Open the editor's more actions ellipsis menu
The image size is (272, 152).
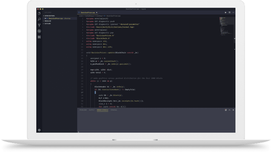233,12
